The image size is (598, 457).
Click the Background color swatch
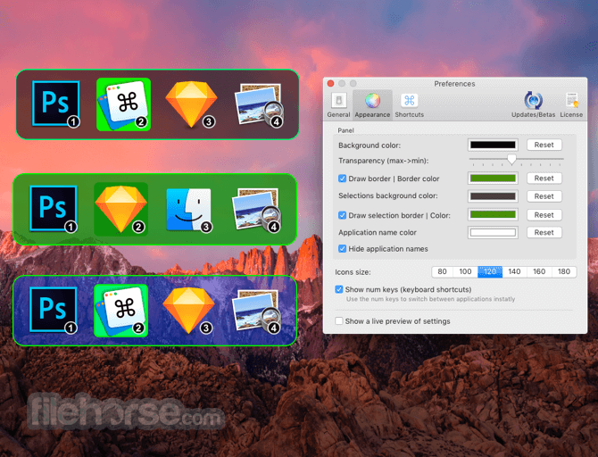493,145
